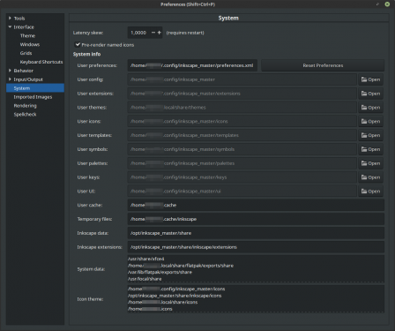The width and height of the screenshot is (395, 331).
Task: Go to Keyboard Shortcuts page
Action: point(41,62)
